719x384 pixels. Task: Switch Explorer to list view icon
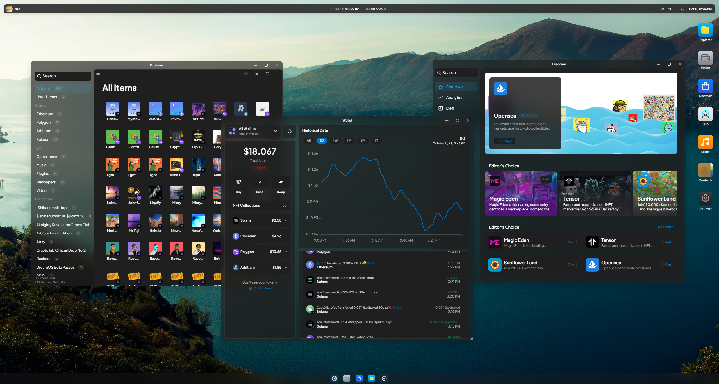pos(257,74)
